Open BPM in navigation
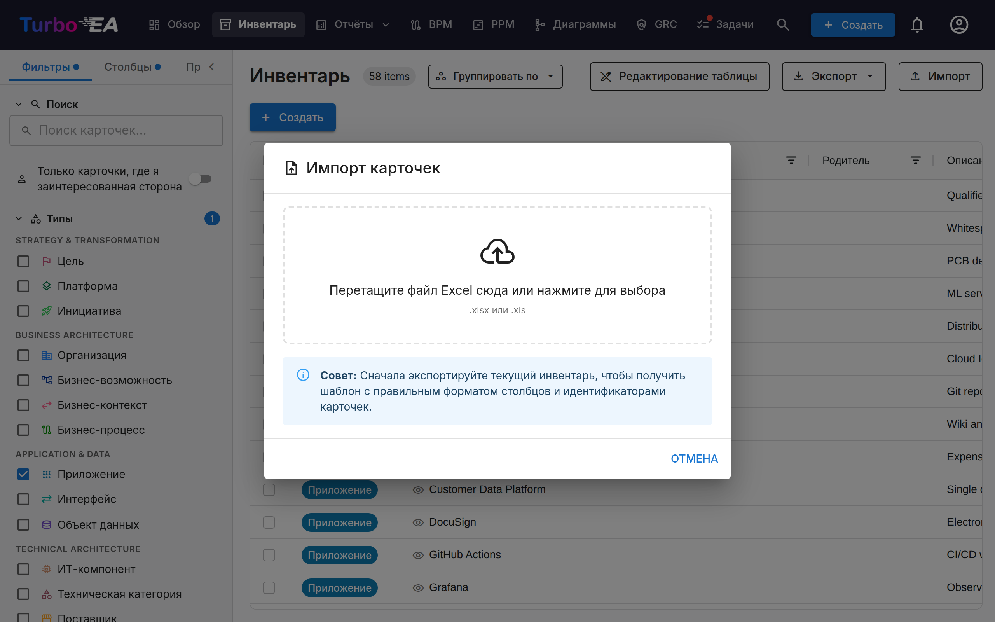The width and height of the screenshot is (995, 622). 432,24
